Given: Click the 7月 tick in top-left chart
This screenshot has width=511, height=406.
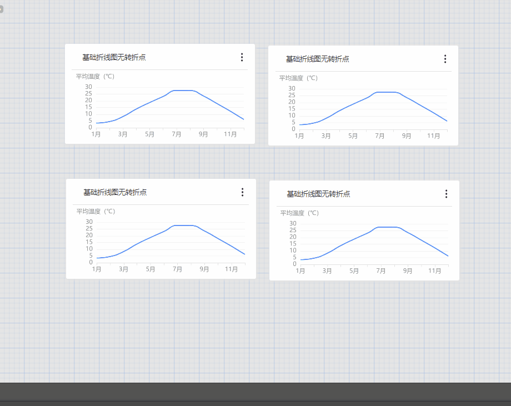Looking at the screenshot, I should point(177,134).
